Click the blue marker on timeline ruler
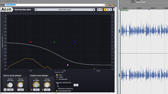Screen dimensions: 168x94 tap(149, 9)
